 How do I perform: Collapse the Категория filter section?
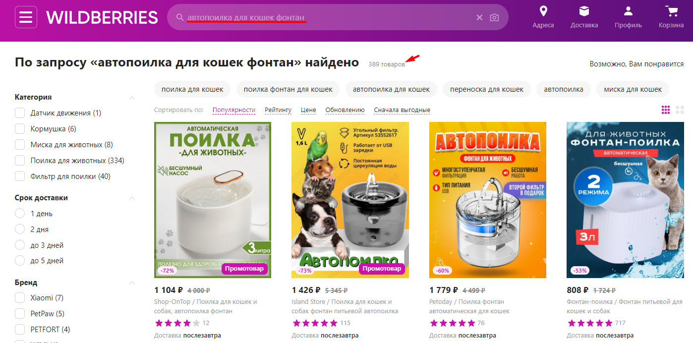tap(132, 98)
